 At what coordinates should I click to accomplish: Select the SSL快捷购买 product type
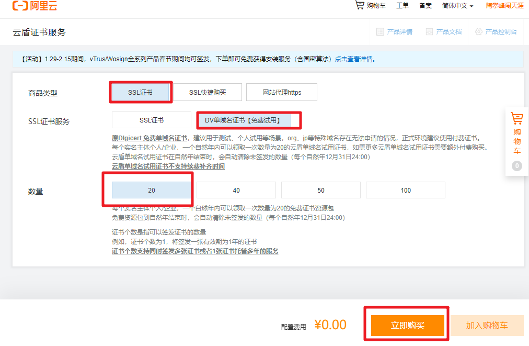click(208, 92)
